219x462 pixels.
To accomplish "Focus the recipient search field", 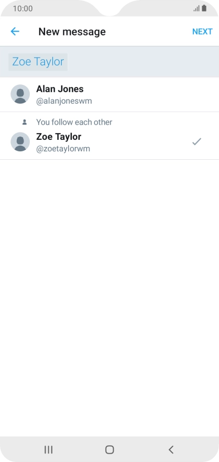I will (x=109, y=62).
